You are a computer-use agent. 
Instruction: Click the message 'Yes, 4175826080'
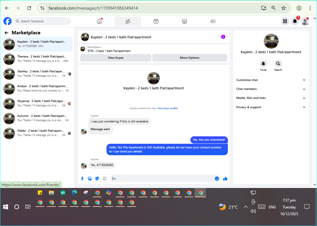pos(102,165)
